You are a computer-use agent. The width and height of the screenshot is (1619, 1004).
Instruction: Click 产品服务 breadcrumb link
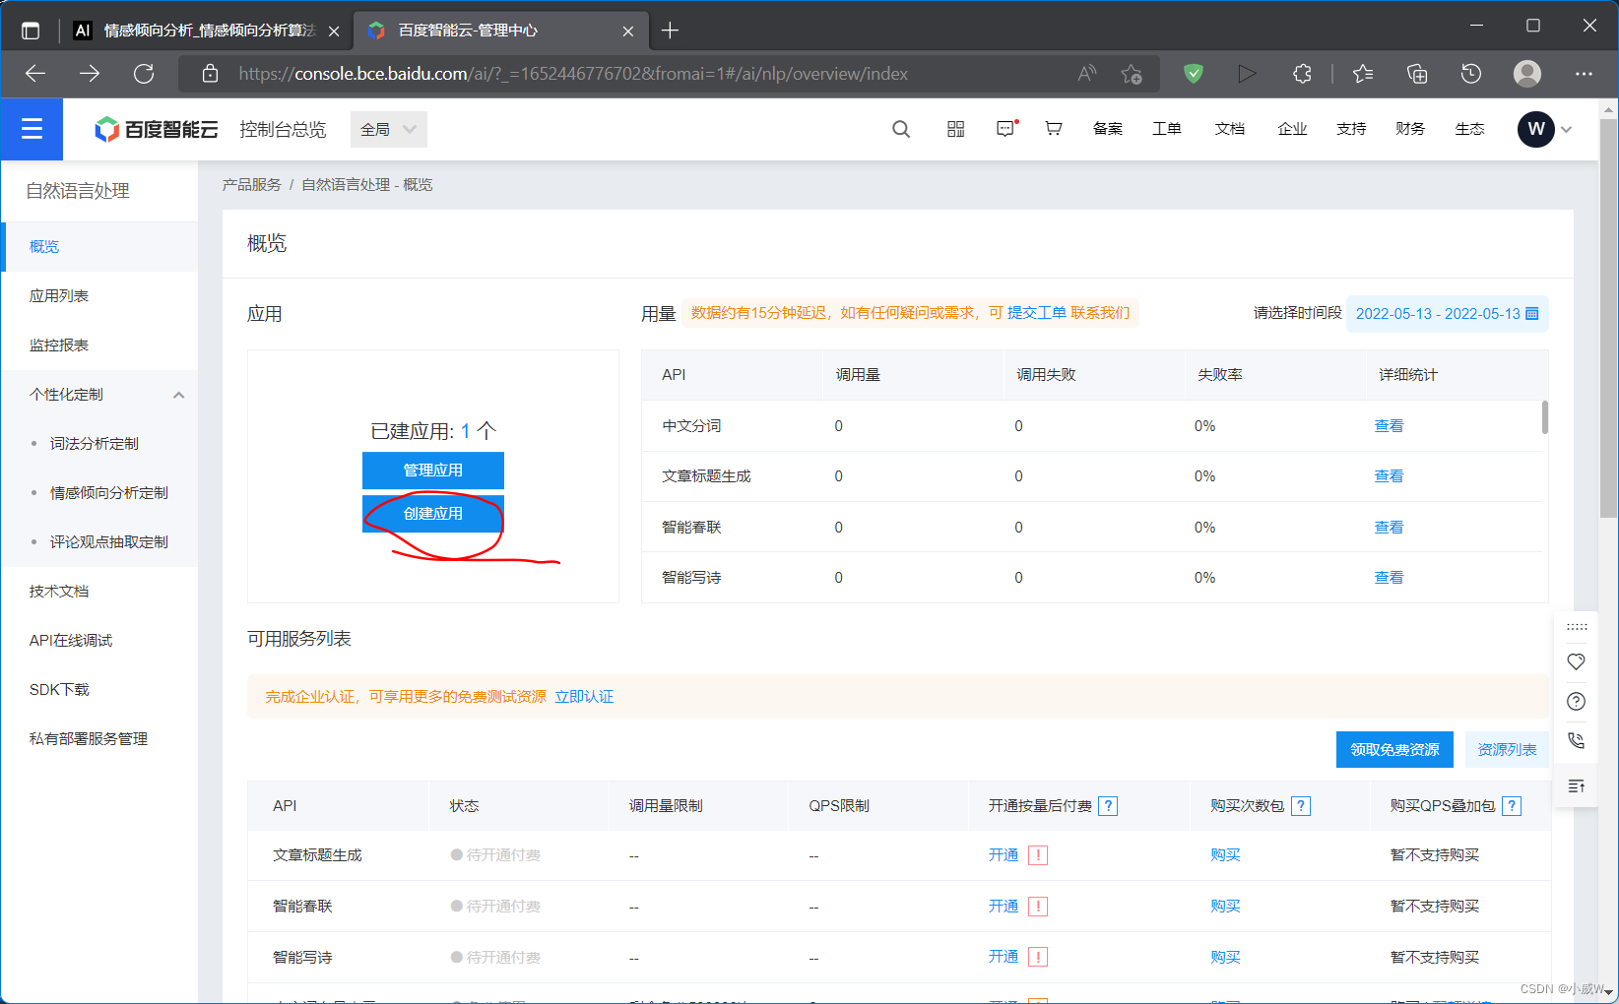(251, 185)
